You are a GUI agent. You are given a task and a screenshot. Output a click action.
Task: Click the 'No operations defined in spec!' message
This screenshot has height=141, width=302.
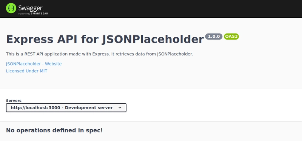[54, 130]
